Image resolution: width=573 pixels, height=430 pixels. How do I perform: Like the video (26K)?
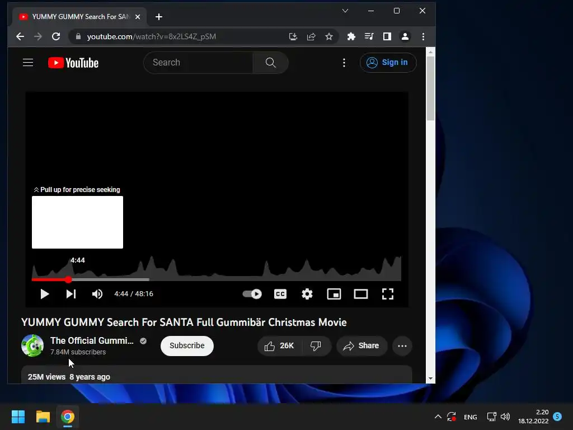pos(280,346)
